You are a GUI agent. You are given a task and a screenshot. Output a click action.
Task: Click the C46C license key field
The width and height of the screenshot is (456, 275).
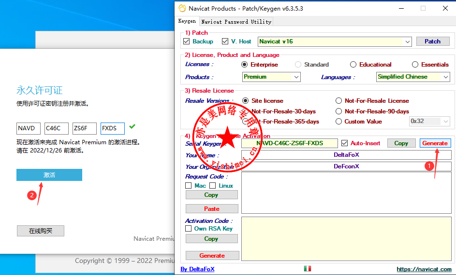click(x=57, y=128)
